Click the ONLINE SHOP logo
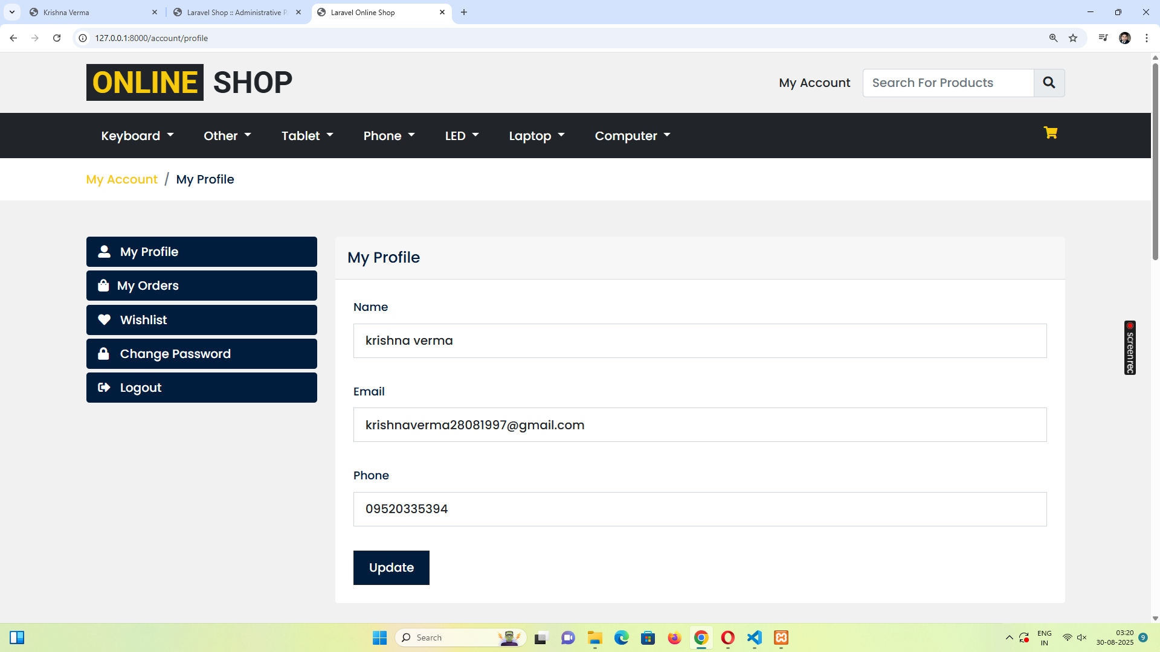The height and width of the screenshot is (652, 1160). coord(189,82)
